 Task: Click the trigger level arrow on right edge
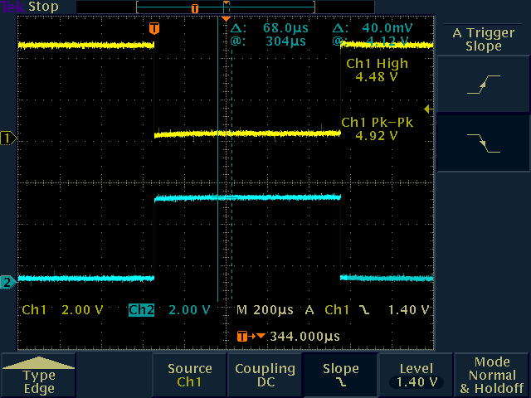click(428, 109)
